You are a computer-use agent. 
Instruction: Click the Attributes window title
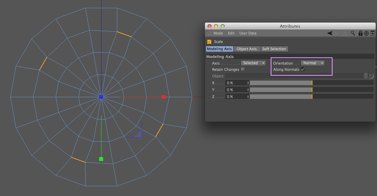coord(290,27)
